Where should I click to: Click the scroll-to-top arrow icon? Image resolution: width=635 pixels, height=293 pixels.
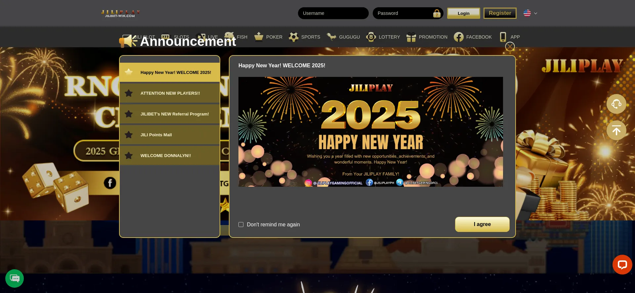616,131
